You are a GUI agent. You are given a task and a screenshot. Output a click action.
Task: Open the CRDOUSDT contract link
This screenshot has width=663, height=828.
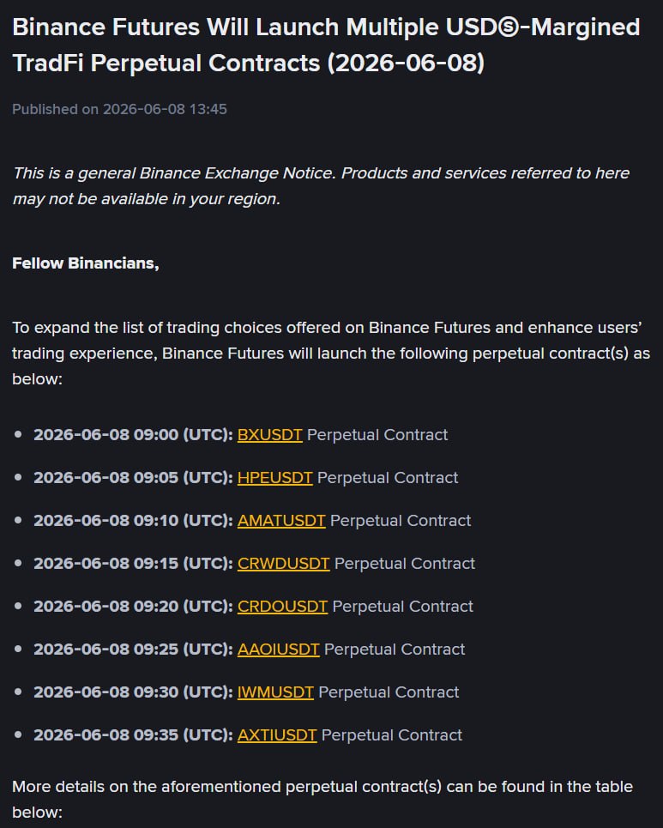(x=282, y=607)
